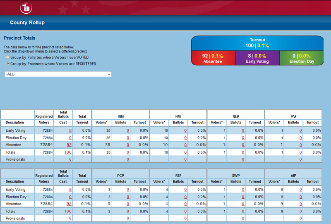Open INM Provisionals ballots link
Screen dimensions: 331x224
click(x=128, y=159)
